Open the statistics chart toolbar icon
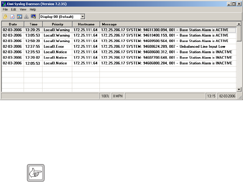Viewport: 243px width, 182px height. pyautogui.click(x=19, y=17)
